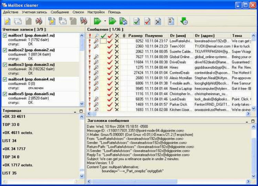Open the Сообщение menu
The width and height of the screenshot is (258, 186).
coord(60,12)
